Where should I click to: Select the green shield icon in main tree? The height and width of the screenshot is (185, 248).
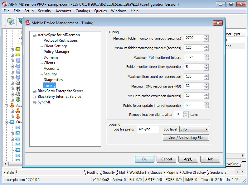tap(18, 100)
